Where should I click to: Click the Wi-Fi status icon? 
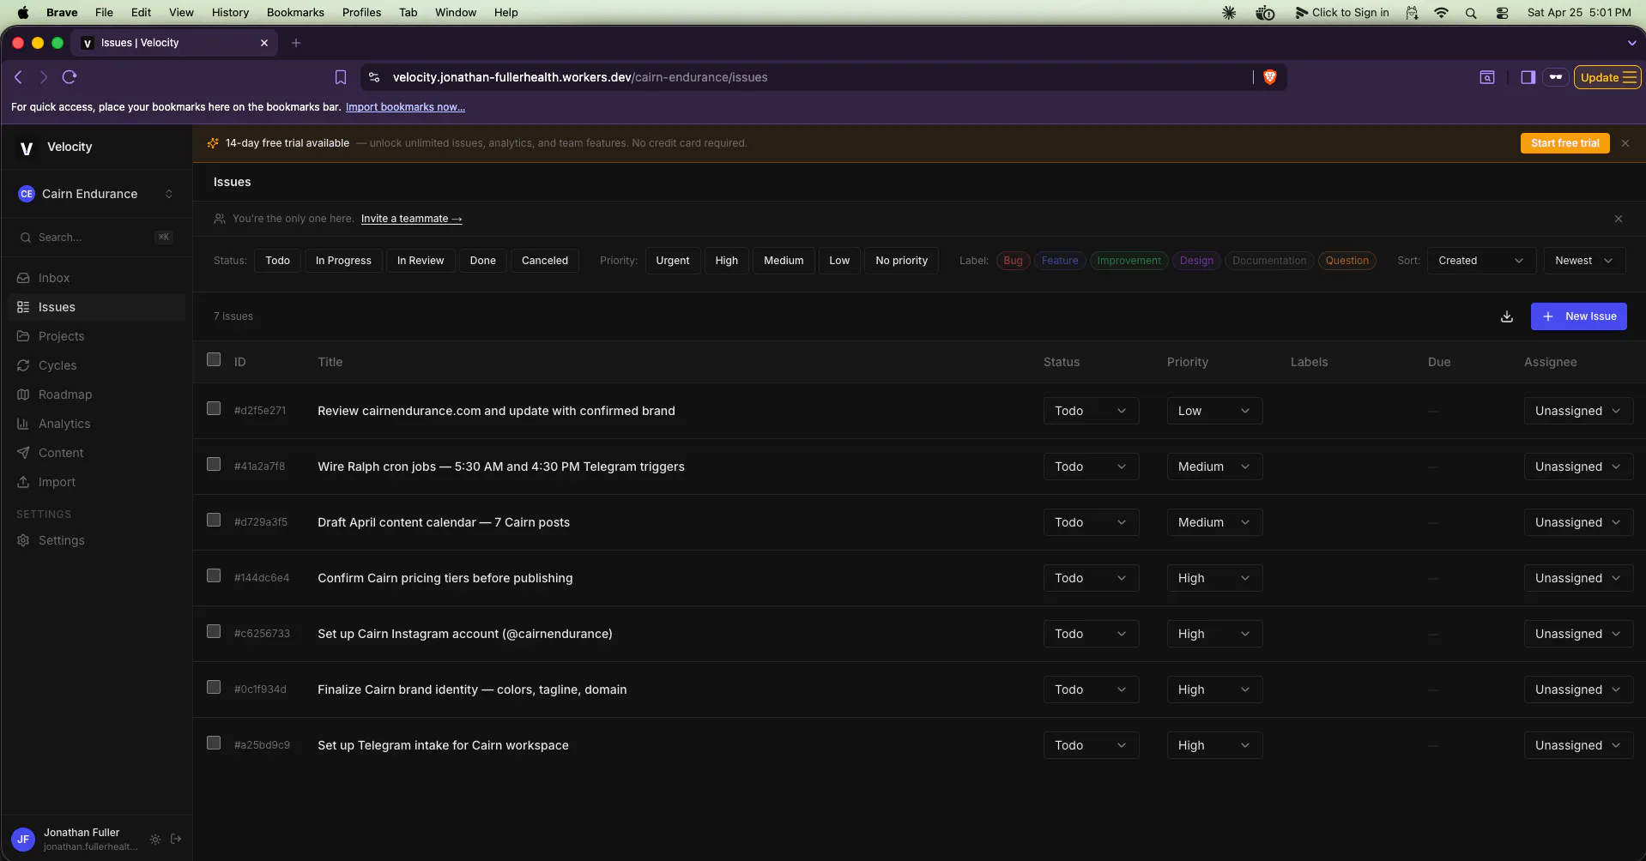click(x=1441, y=13)
